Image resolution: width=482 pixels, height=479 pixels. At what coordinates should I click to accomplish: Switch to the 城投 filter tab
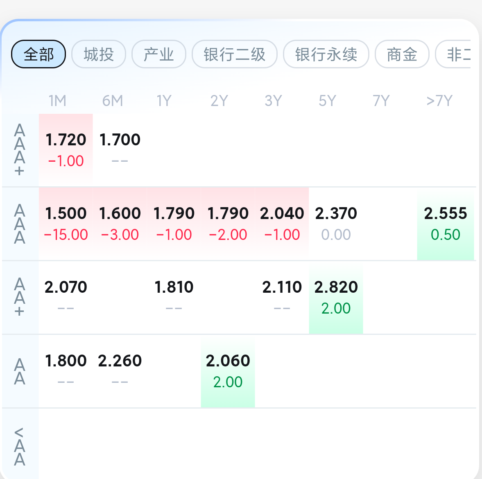click(99, 54)
